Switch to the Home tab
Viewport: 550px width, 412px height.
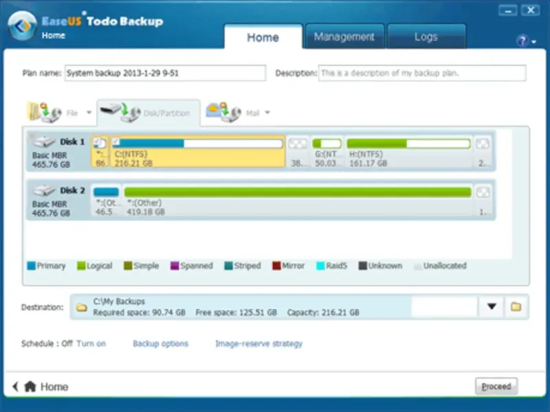[263, 36]
